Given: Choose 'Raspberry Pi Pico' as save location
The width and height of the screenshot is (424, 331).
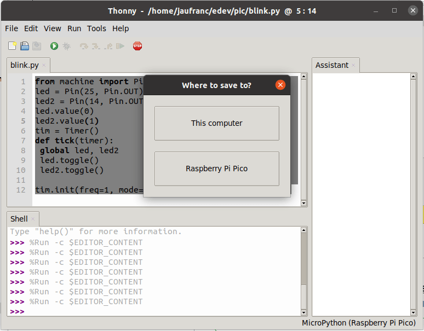Looking at the screenshot, I should tap(216, 169).
